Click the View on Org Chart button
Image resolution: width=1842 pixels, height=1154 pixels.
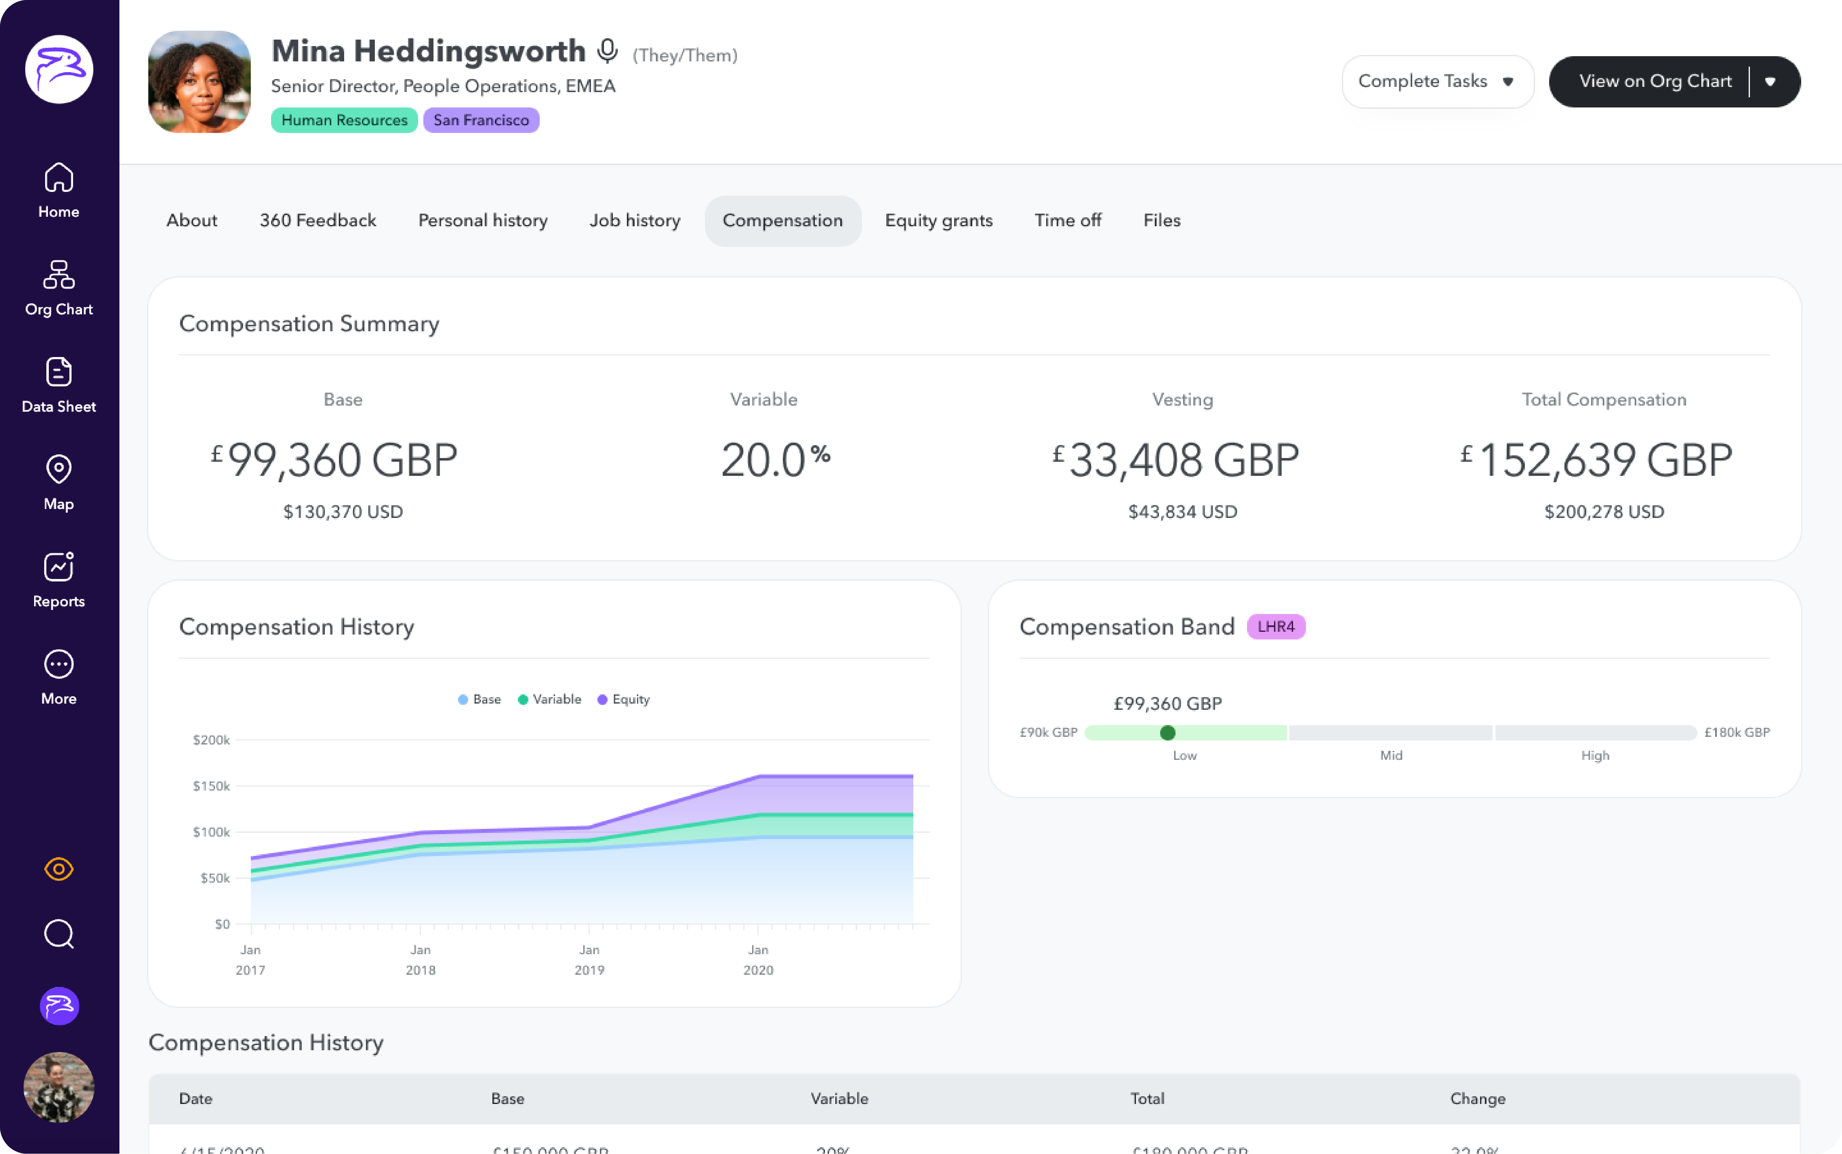pos(1654,81)
